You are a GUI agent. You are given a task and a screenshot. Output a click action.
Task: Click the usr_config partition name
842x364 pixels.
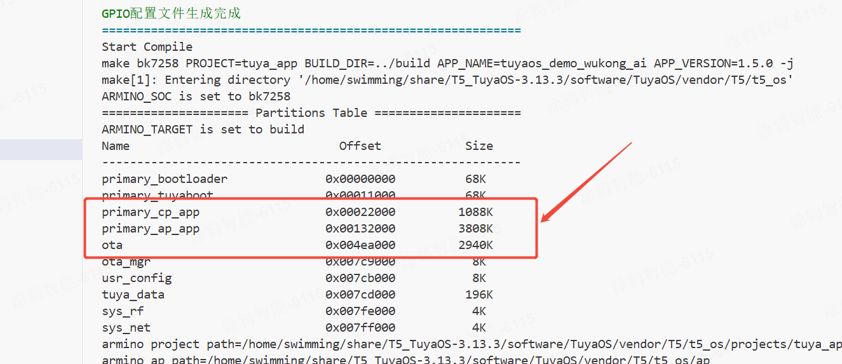[x=137, y=278]
